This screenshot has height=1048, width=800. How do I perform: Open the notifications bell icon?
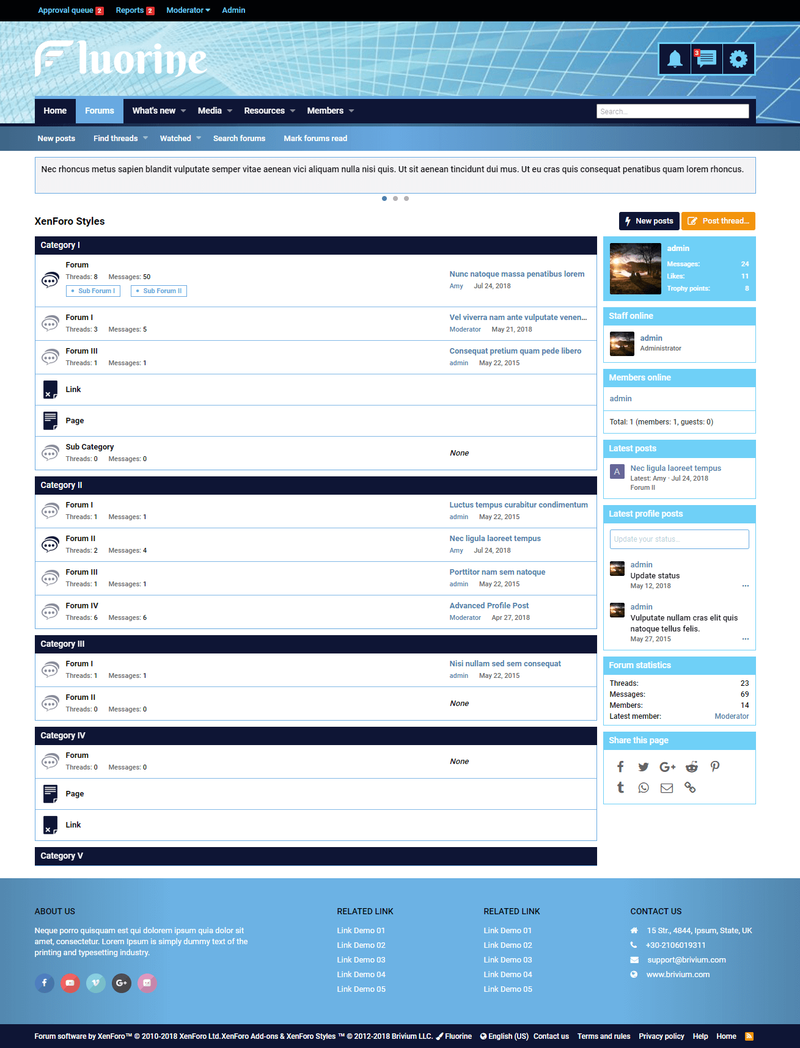click(x=675, y=59)
